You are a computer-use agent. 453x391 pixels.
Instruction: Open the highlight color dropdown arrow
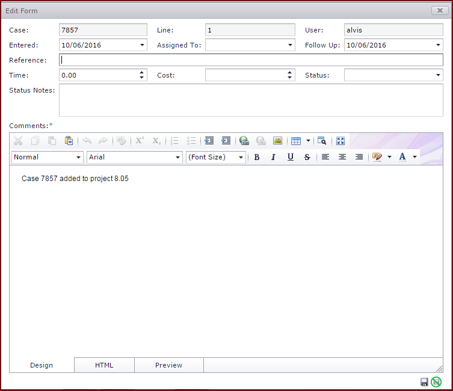pos(389,157)
